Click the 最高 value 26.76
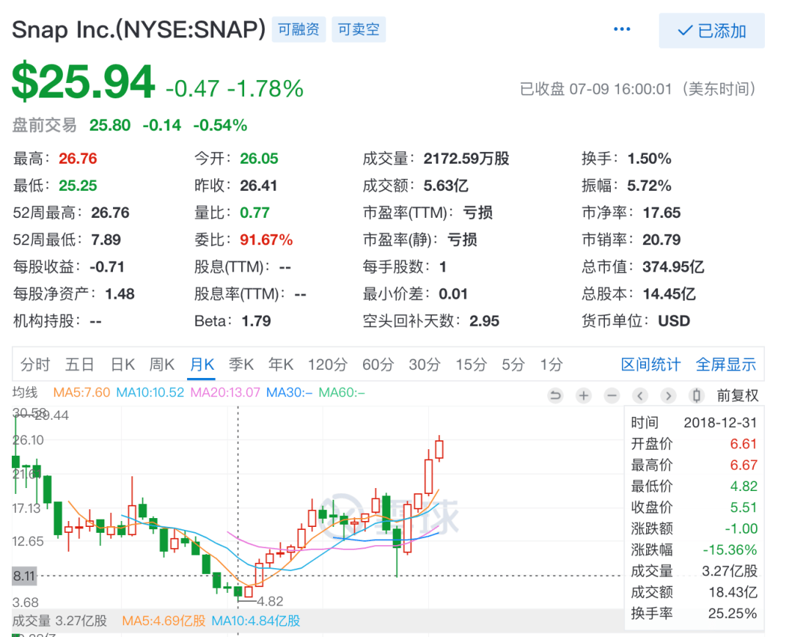Viewport: 792px width, 637px height. (x=78, y=159)
